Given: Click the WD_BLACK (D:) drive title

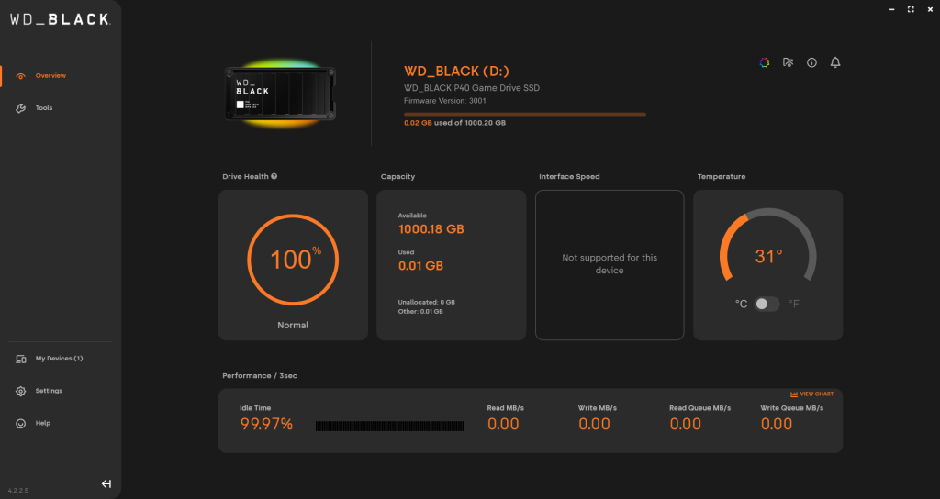Looking at the screenshot, I should (456, 72).
